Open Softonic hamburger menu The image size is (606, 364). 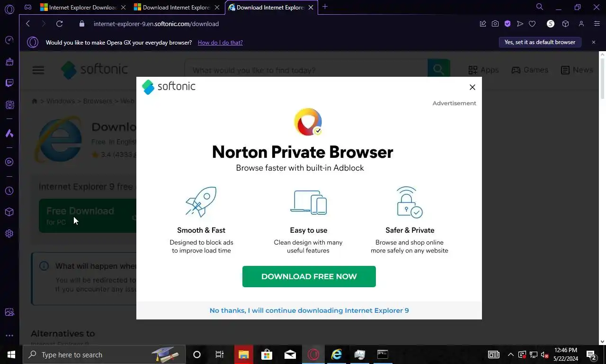[38, 70]
